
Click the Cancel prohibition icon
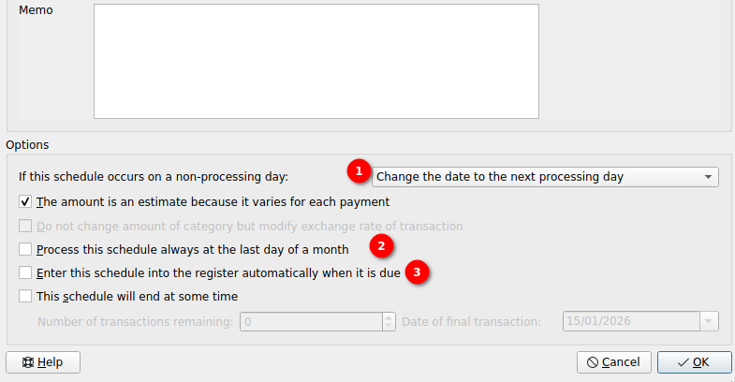tap(593, 362)
